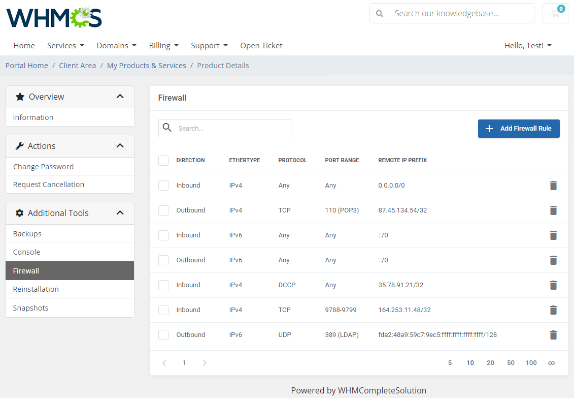The width and height of the screenshot is (574, 398).
Task: Click the WHMCS logo
Action: pos(53,17)
